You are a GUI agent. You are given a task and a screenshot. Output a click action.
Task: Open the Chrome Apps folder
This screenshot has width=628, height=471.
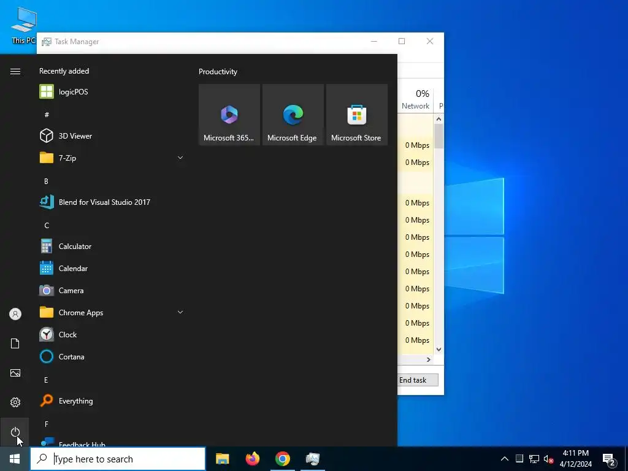pyautogui.click(x=112, y=312)
